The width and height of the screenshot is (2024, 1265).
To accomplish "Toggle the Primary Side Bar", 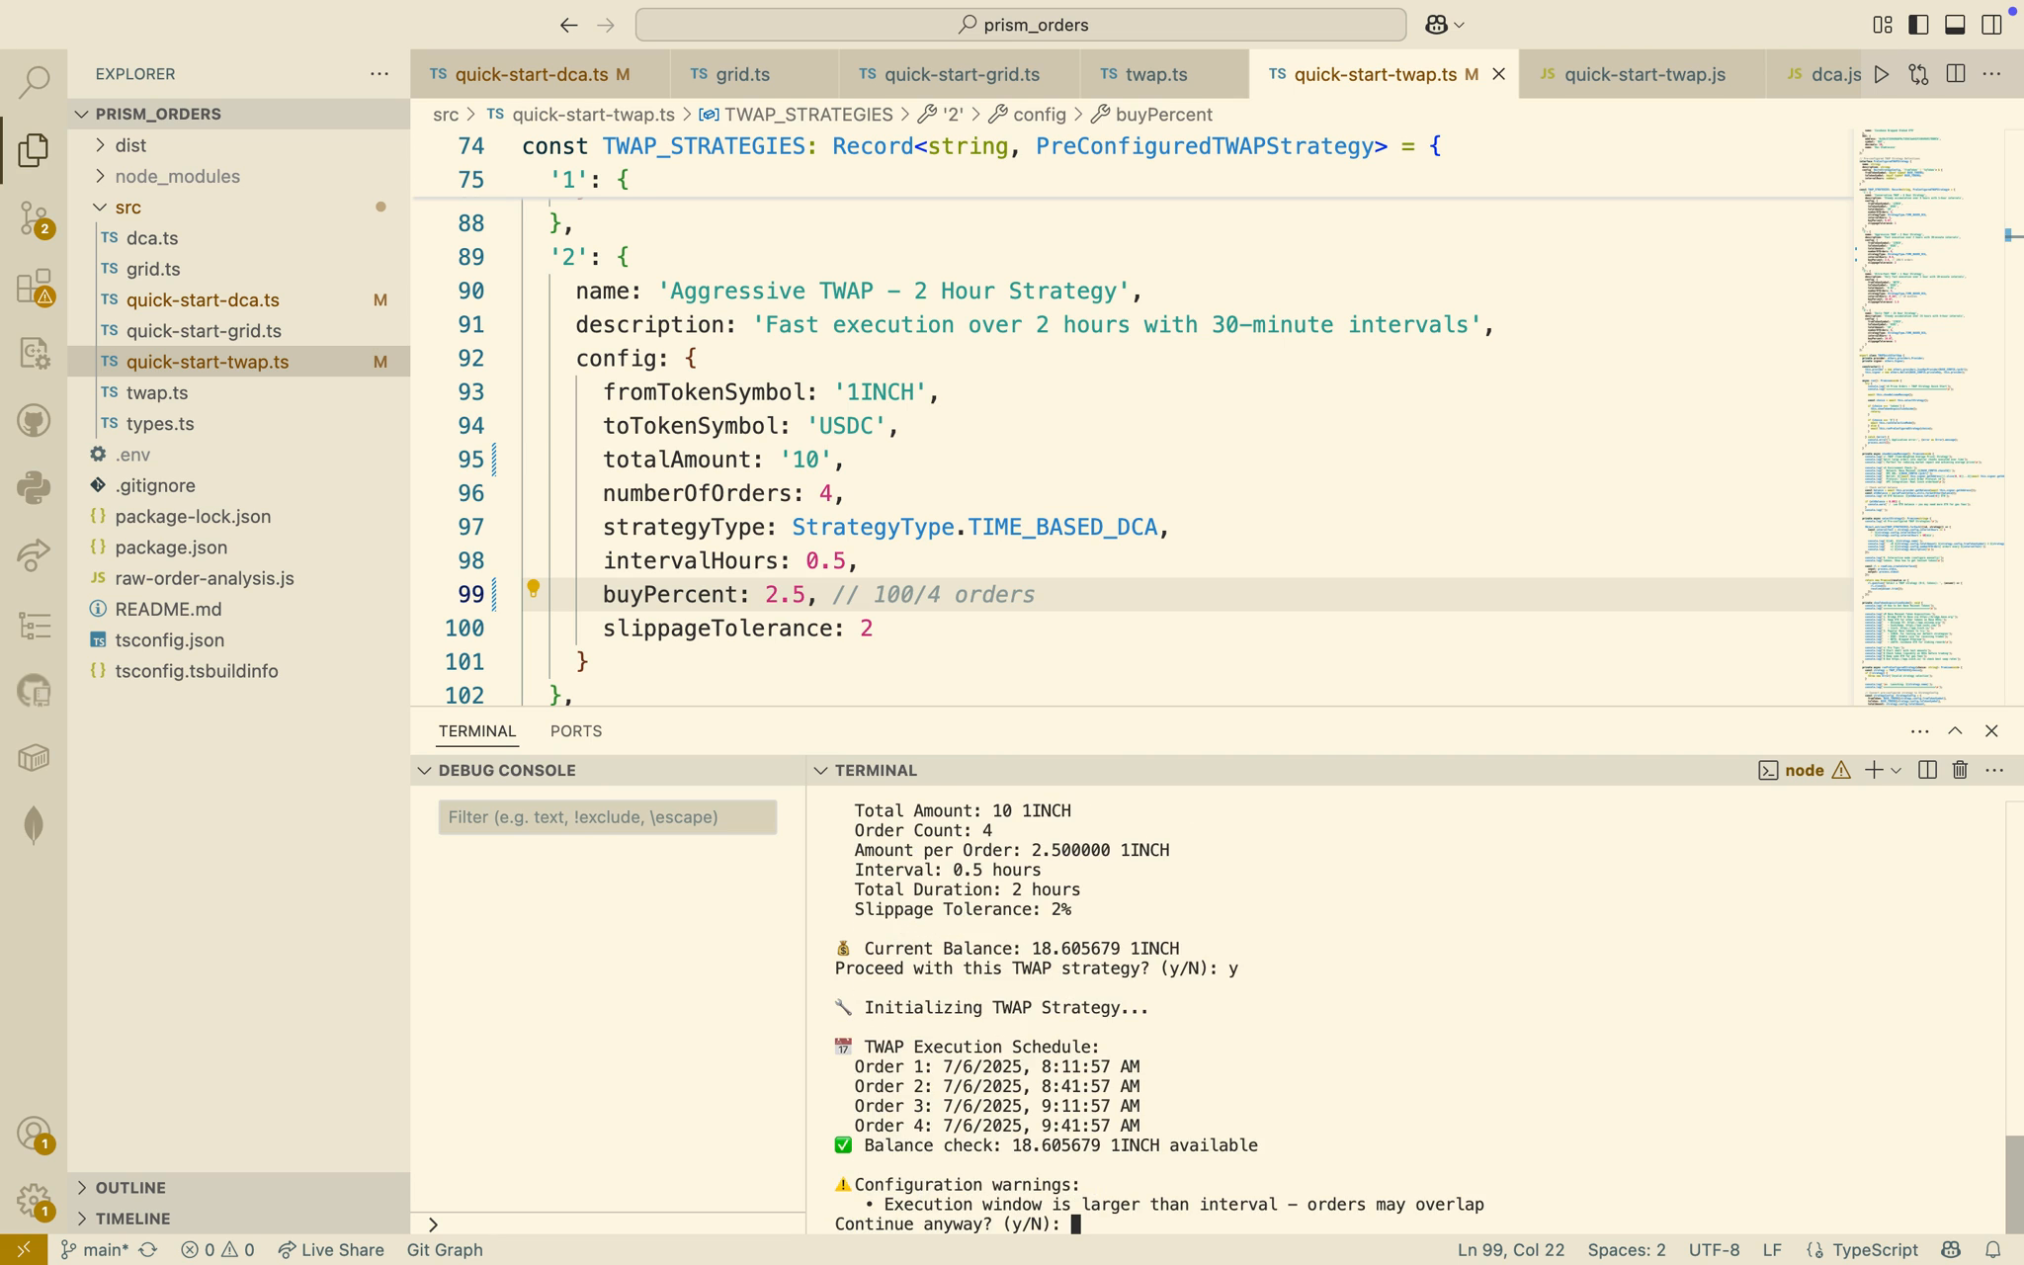I will tap(1918, 25).
